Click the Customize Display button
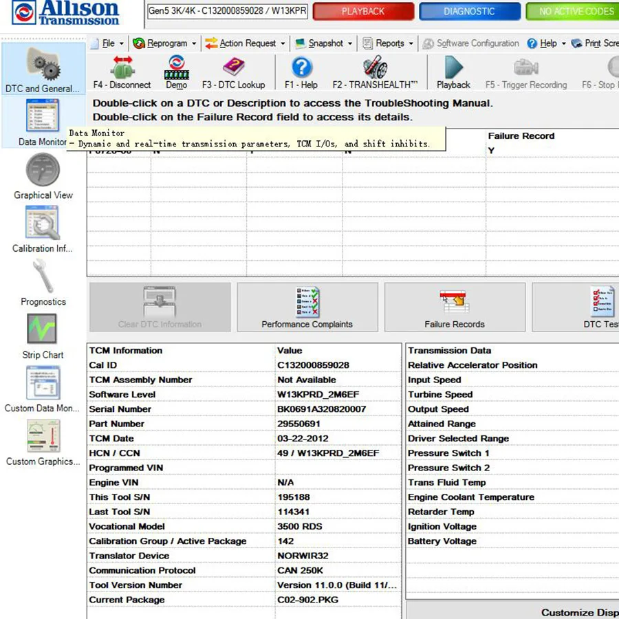Screen dimensions: 619x619 point(513,610)
